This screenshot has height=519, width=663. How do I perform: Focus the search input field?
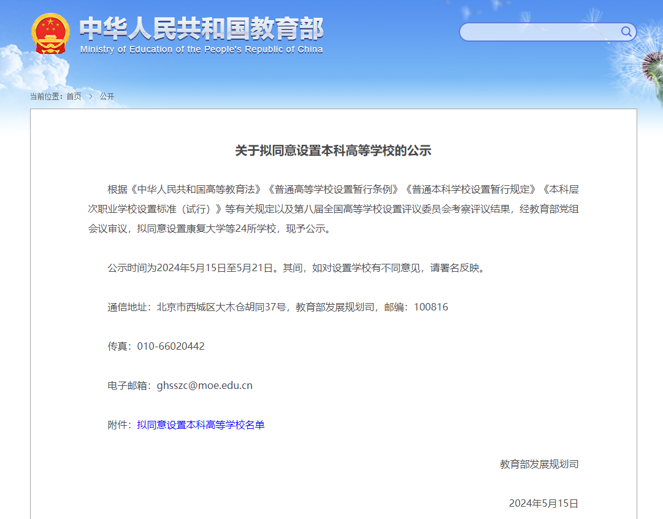tap(540, 32)
